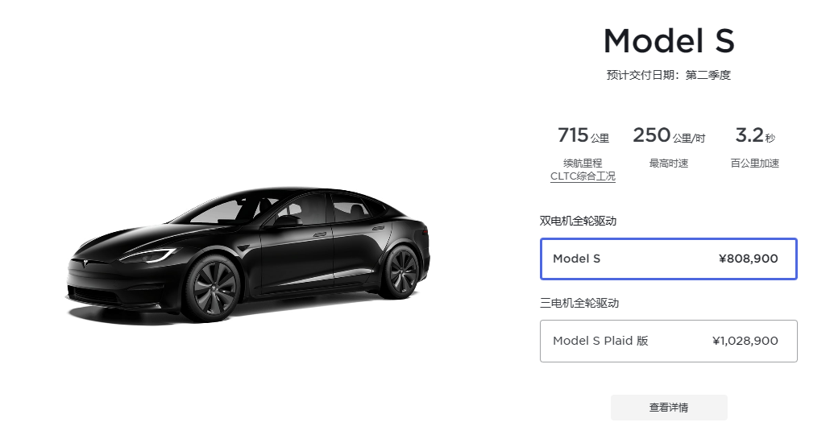This screenshot has width=834, height=443.
Task: Click the ¥1,028,900 Plaid price
Action: click(x=745, y=341)
